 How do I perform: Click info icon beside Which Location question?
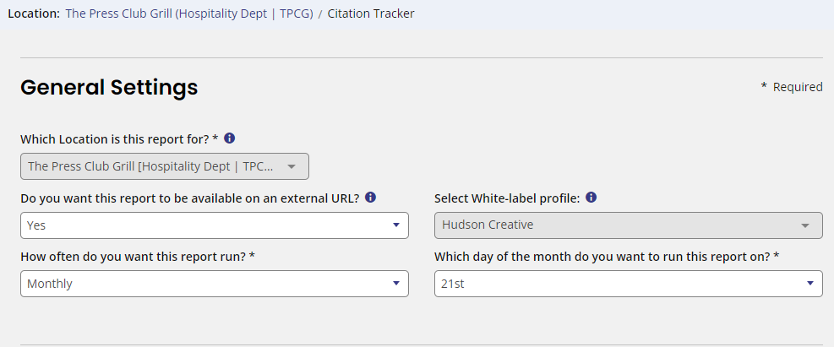229,138
